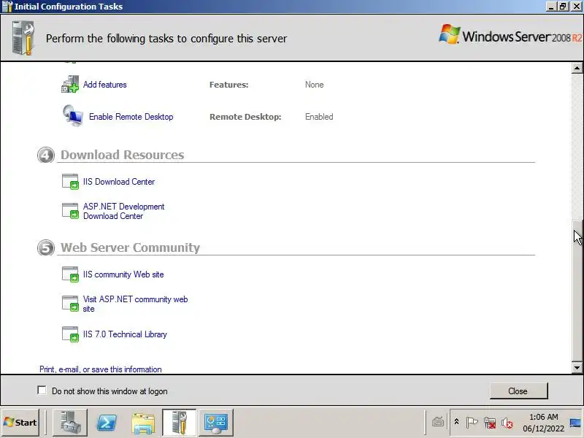Open IIS community Web site link

[x=123, y=274]
